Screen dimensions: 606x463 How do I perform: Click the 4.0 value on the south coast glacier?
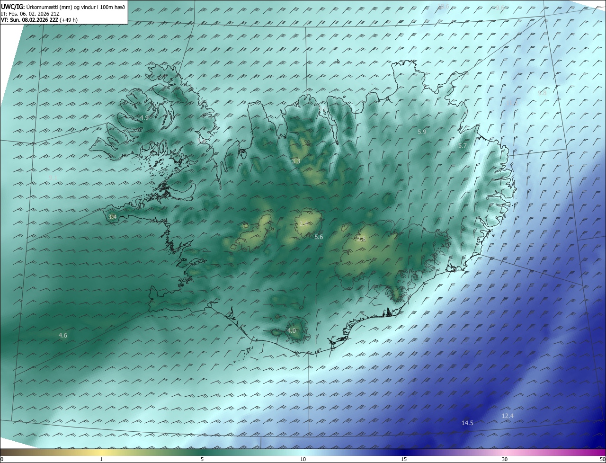[292, 330]
